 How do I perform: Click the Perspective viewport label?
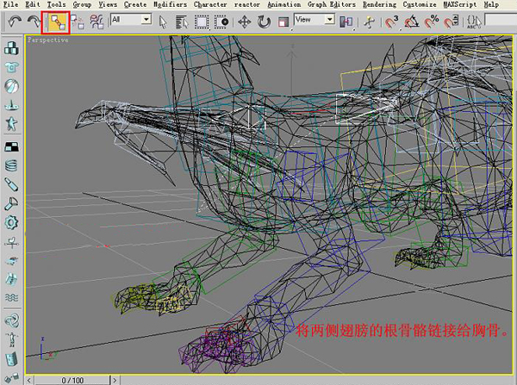(x=48, y=40)
